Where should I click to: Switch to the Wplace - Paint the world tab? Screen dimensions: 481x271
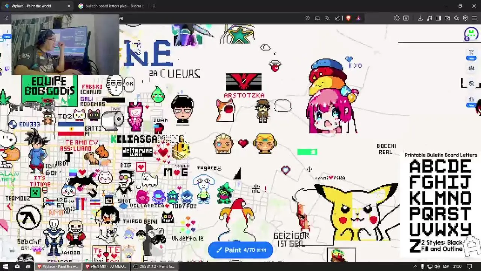click(37, 6)
